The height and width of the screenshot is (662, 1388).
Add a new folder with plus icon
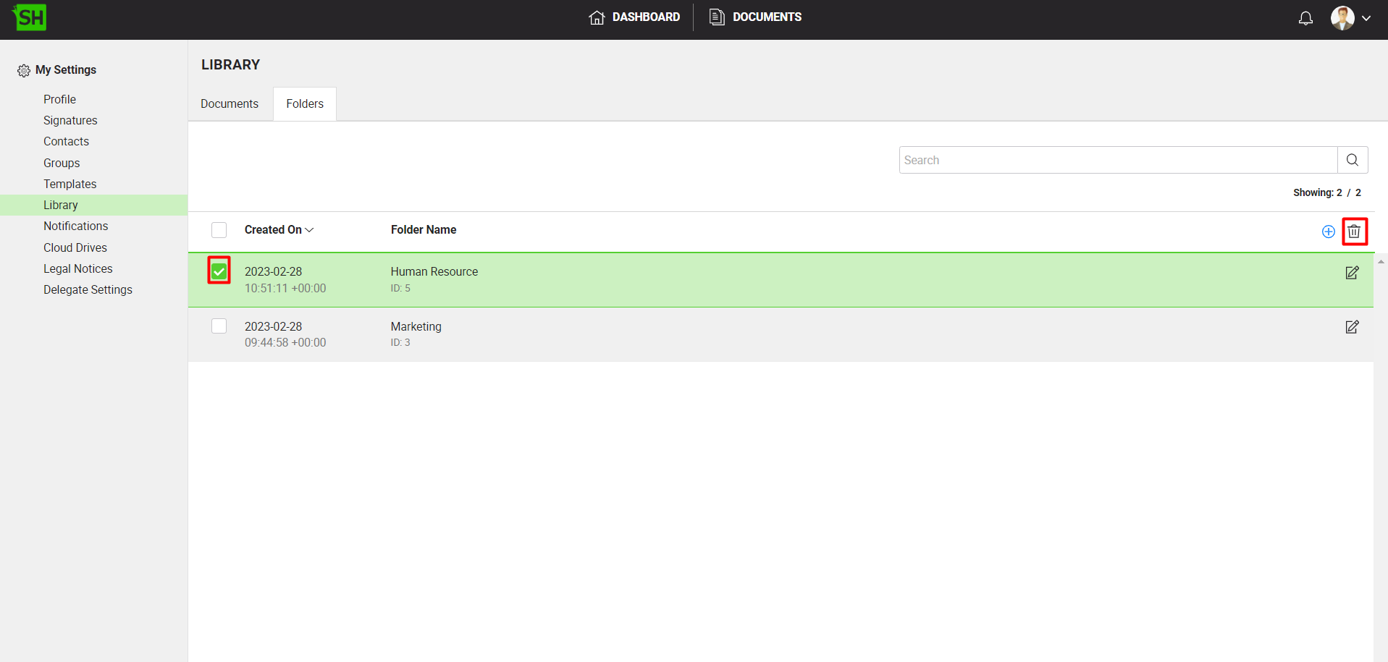click(x=1328, y=232)
